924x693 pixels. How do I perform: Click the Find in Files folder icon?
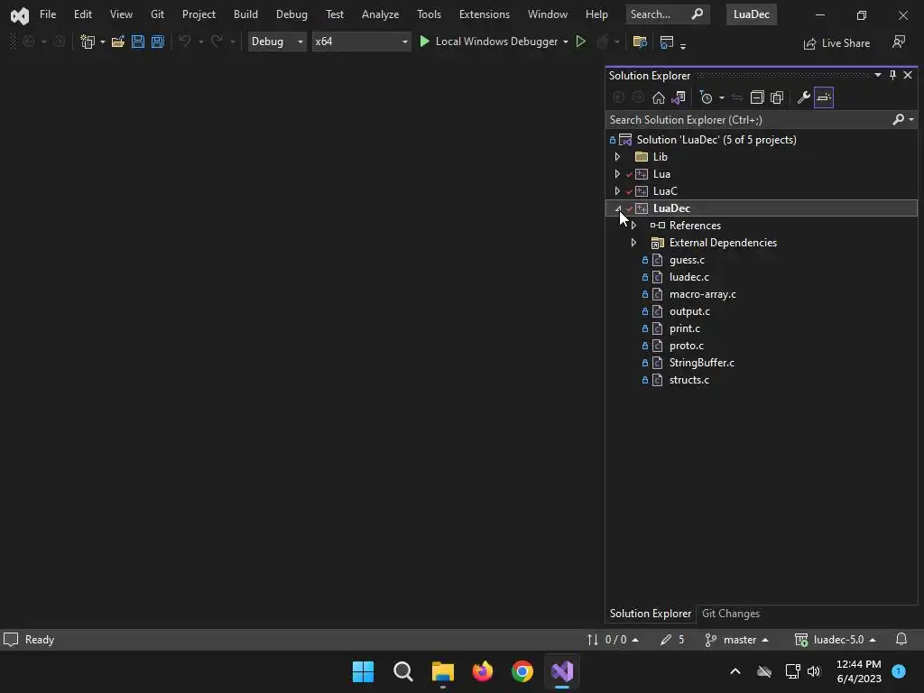(640, 42)
